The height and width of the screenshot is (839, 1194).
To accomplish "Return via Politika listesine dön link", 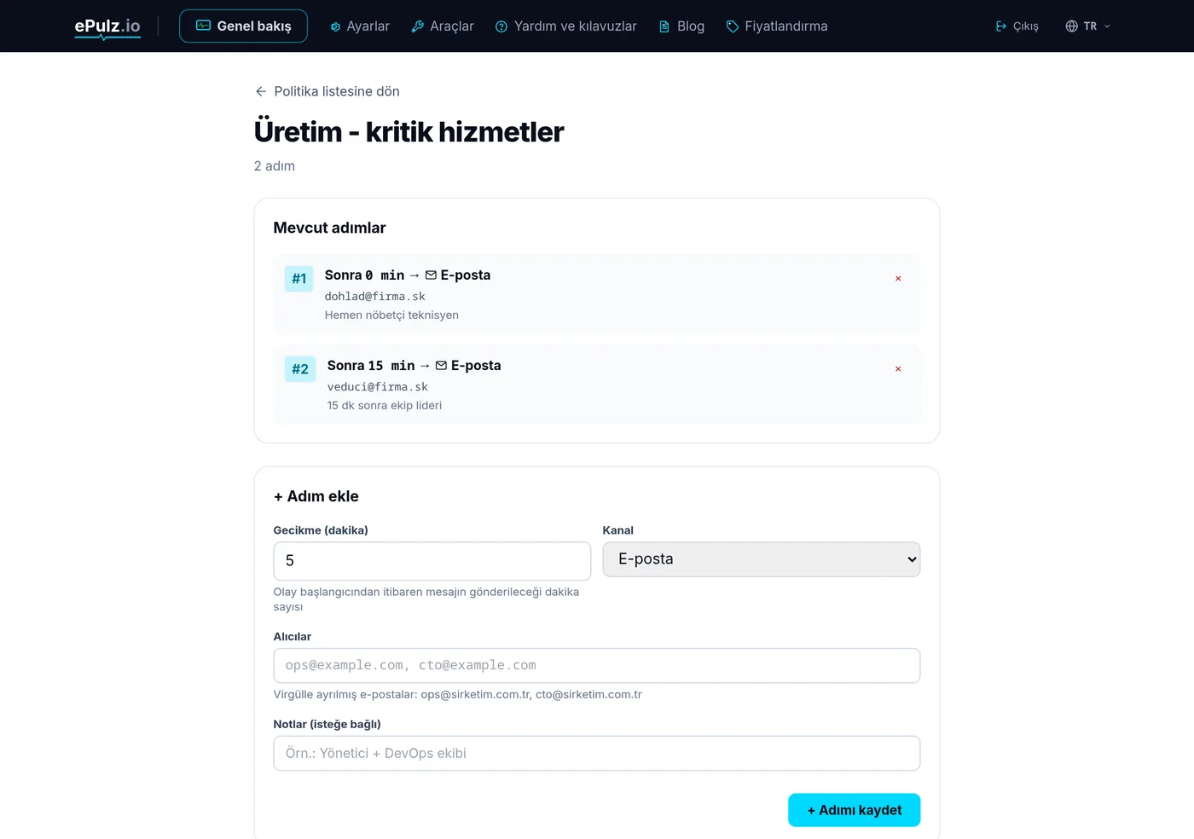I will point(327,91).
